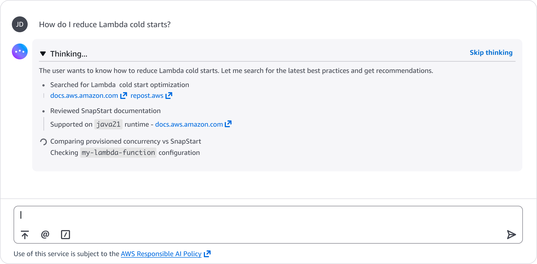
Task: Click the spinner beside Comparing provisioned concurrency
Action: click(x=43, y=142)
